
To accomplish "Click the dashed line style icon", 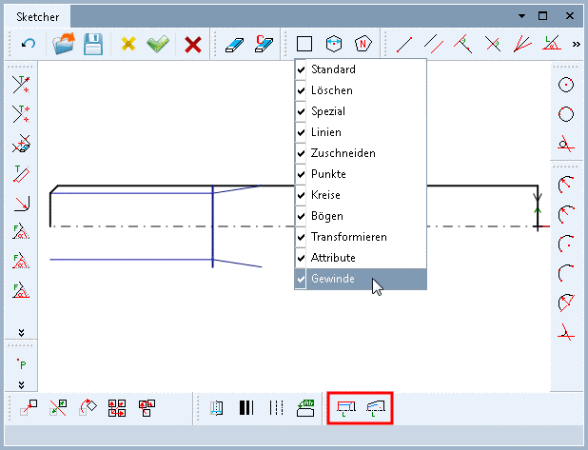I will (x=276, y=407).
